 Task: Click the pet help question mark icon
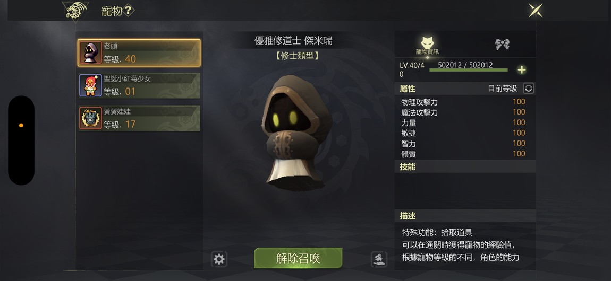pyautogui.click(x=128, y=11)
